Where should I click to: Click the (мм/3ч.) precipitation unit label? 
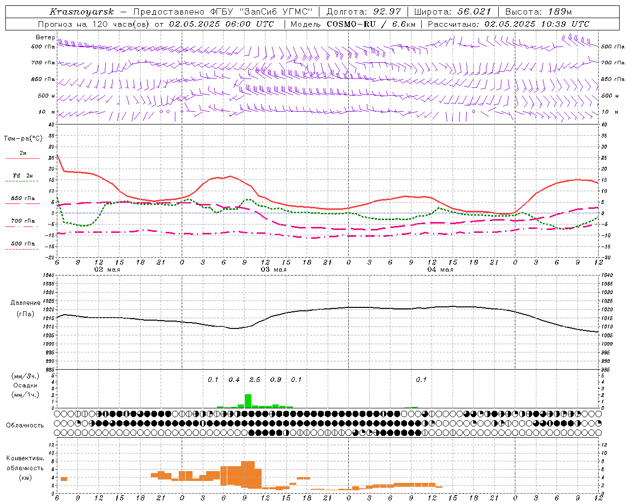(24, 376)
